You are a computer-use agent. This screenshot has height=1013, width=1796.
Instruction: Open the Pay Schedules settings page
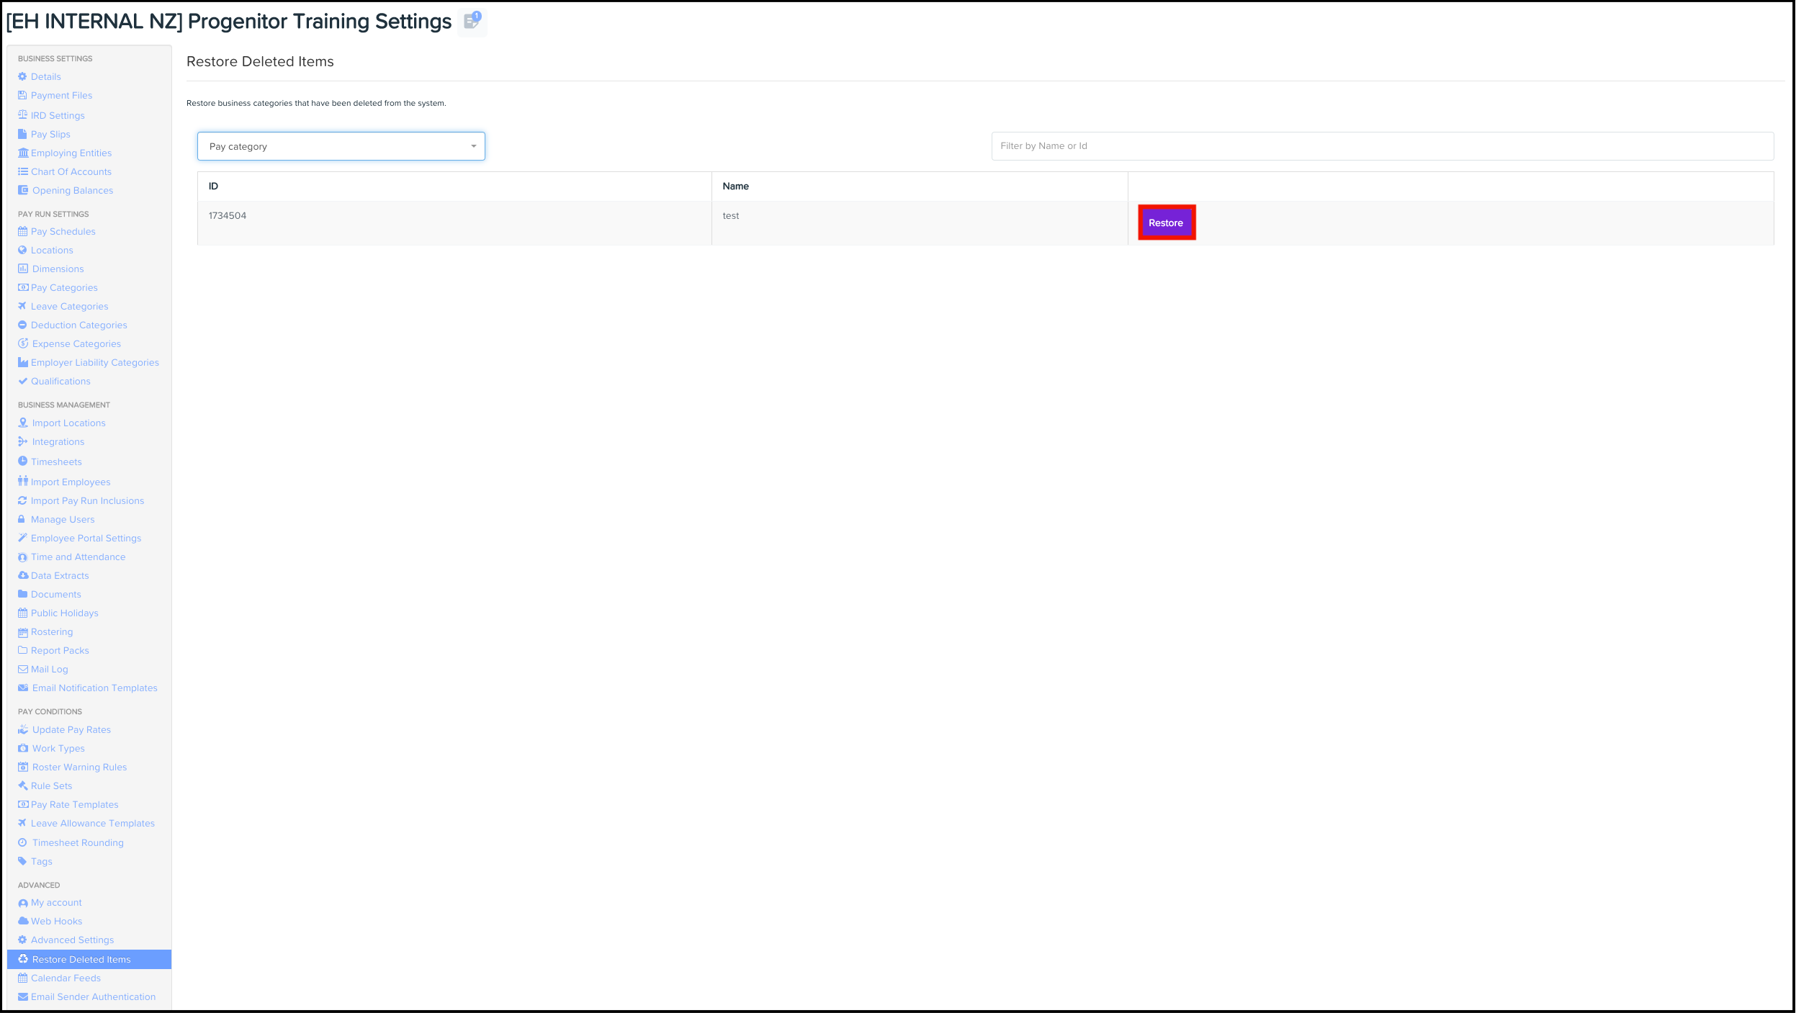pos(63,231)
